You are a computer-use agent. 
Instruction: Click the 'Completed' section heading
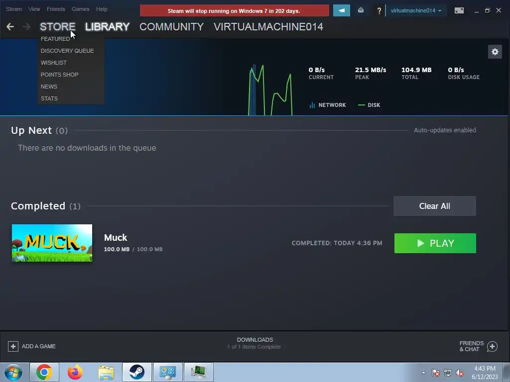coord(38,206)
